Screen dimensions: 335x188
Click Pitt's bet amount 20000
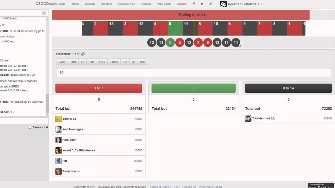(138, 161)
